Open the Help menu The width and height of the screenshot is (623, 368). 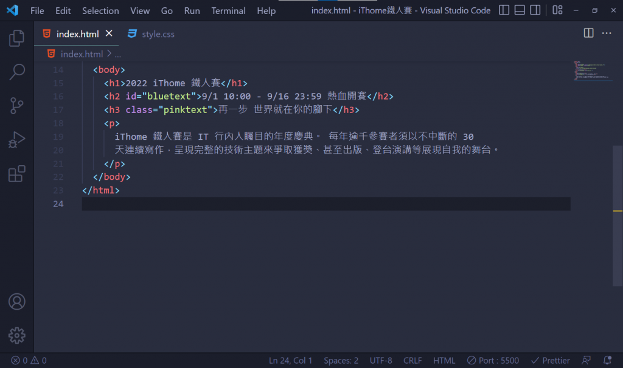266,11
